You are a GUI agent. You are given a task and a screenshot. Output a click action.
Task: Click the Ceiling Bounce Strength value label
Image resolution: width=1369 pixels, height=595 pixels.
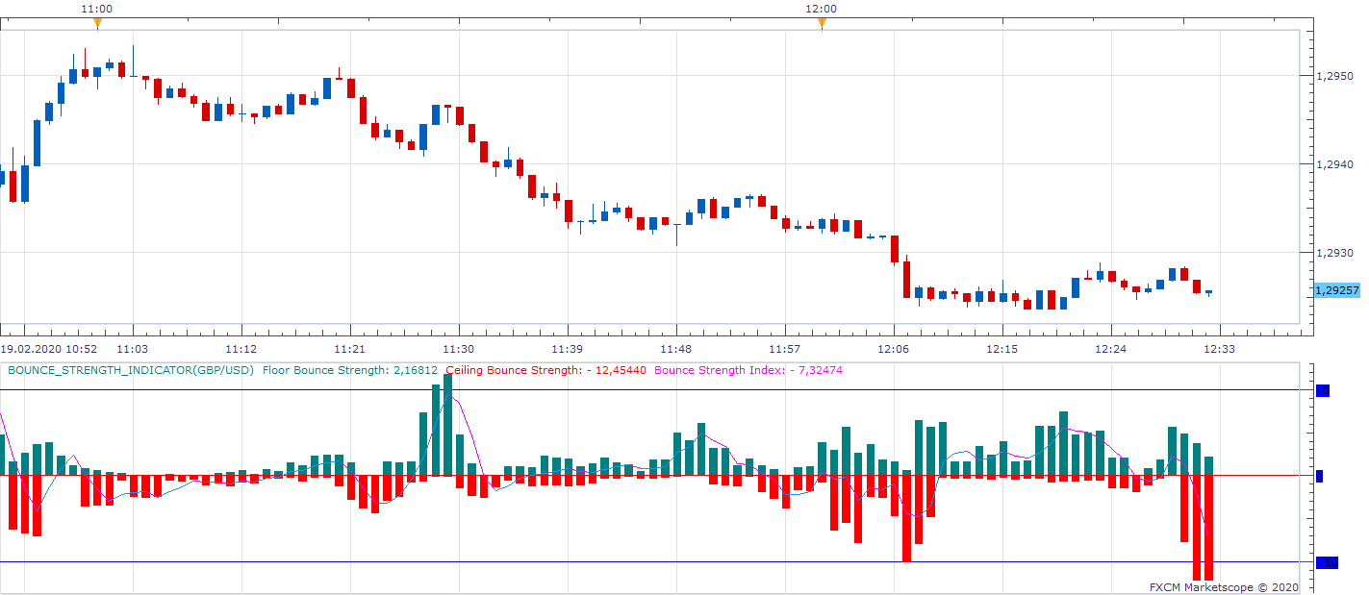546,370
